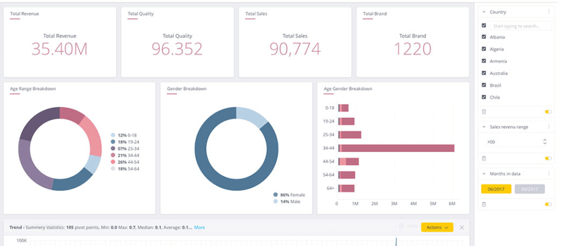This screenshot has width=576, height=246.
Task: Delete the Months in data filter via trash icon
Action: tap(484, 204)
